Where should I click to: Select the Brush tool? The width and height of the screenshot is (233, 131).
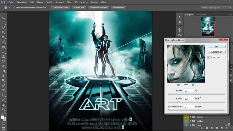click(x=3, y=52)
